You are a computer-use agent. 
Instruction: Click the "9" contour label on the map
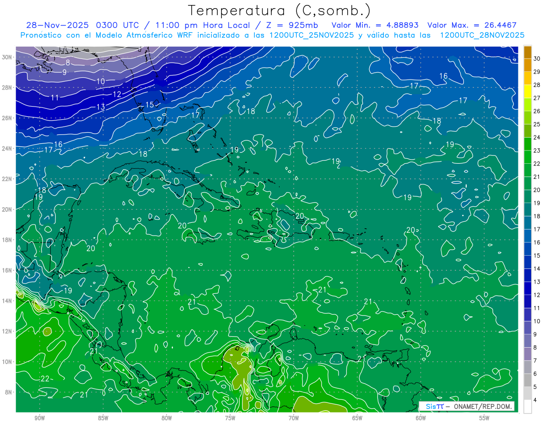point(65,72)
